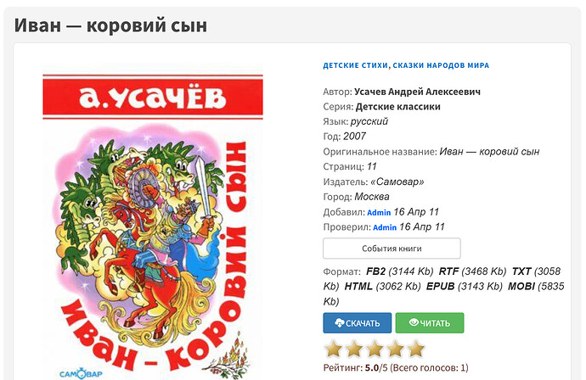Click Admin link next to Проверил

(385, 227)
